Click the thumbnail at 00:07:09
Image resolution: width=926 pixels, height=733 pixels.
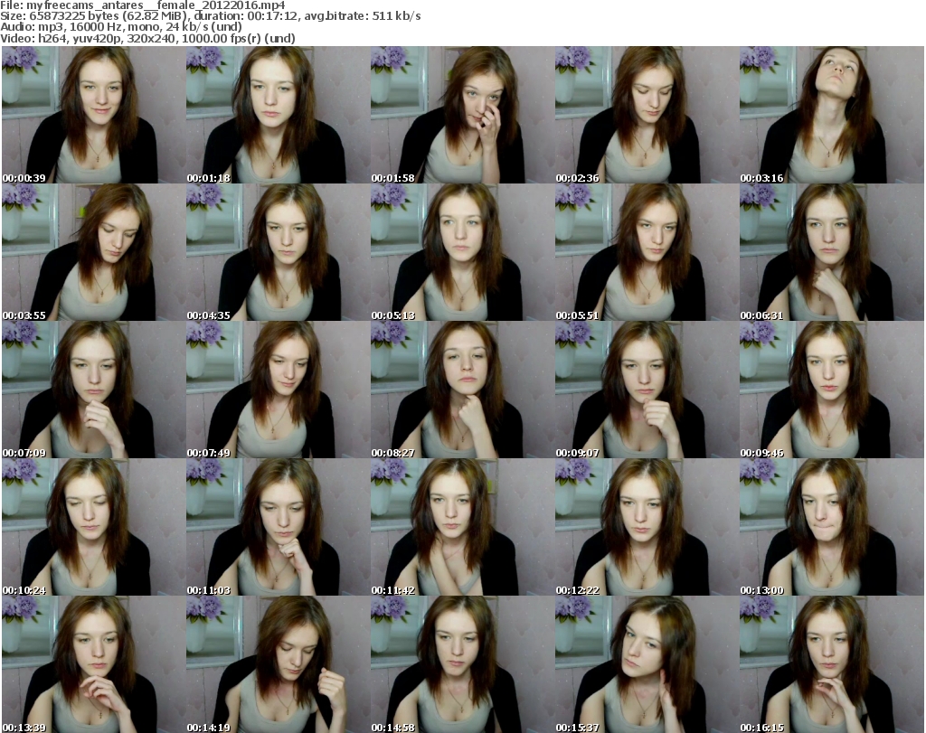93,390
